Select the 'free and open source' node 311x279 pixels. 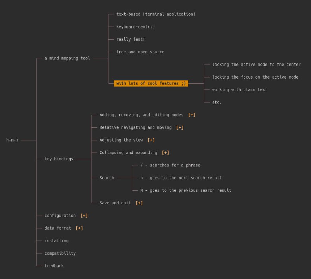140,52
